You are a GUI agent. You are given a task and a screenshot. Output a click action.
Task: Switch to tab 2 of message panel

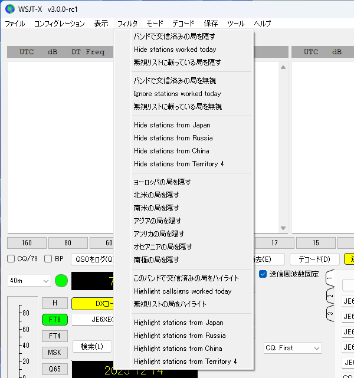(x=330, y=296)
